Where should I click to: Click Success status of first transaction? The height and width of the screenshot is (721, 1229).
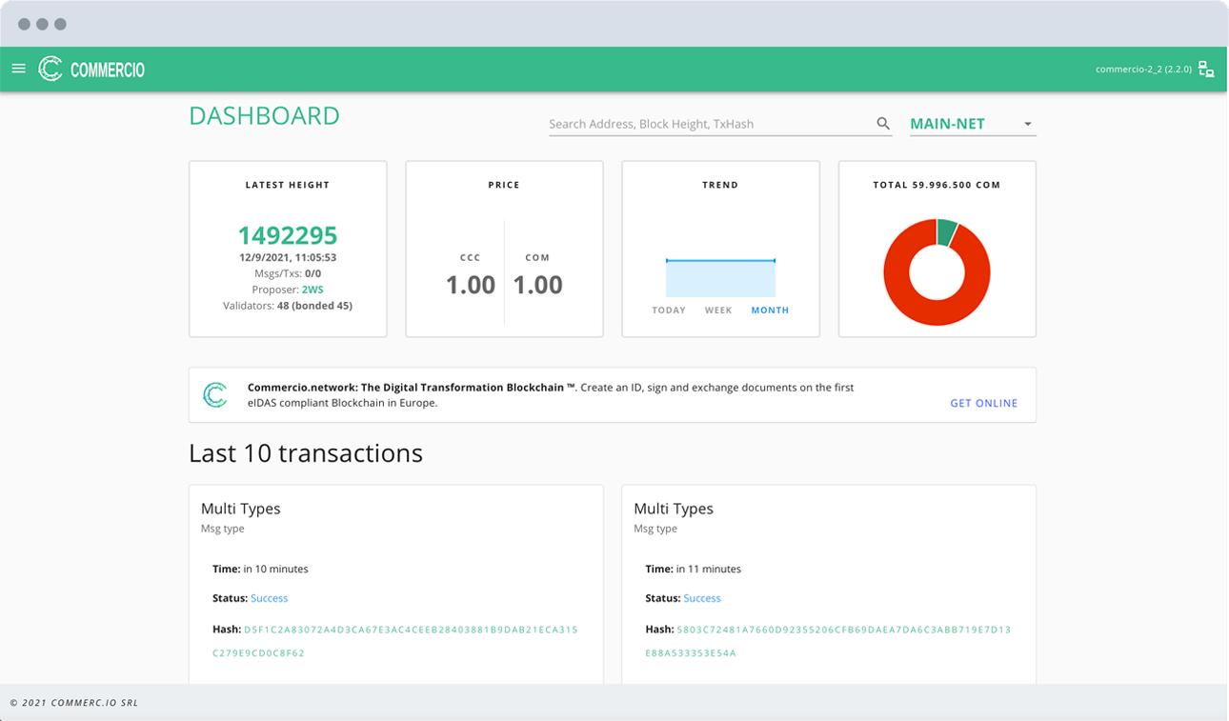[269, 598]
